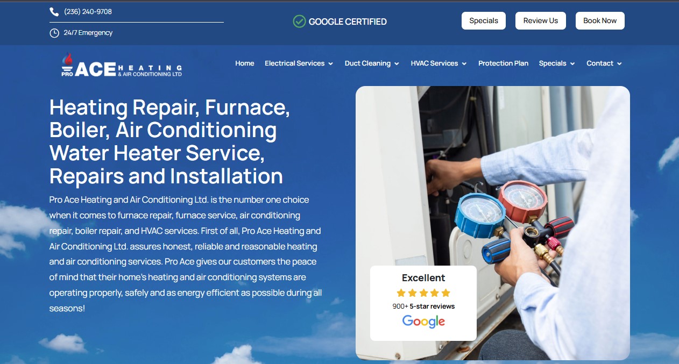Open the Contact dropdown arrow

(x=619, y=63)
